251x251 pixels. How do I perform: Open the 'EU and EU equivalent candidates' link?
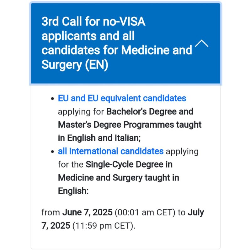(122, 98)
